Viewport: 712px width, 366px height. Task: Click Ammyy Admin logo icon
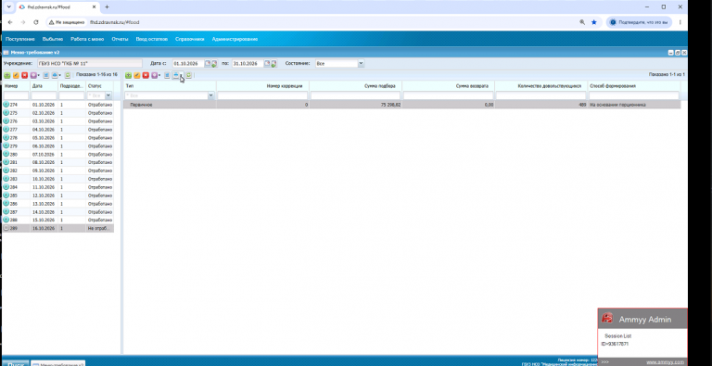click(607, 319)
